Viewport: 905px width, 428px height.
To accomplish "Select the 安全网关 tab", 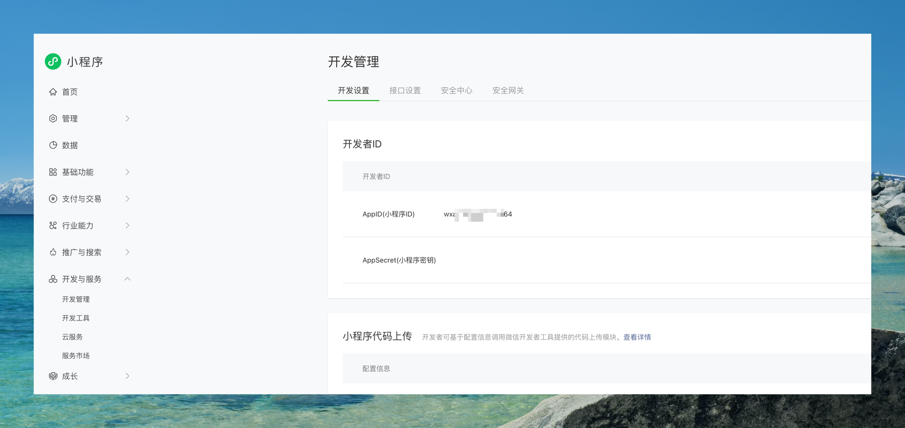I will [x=508, y=90].
